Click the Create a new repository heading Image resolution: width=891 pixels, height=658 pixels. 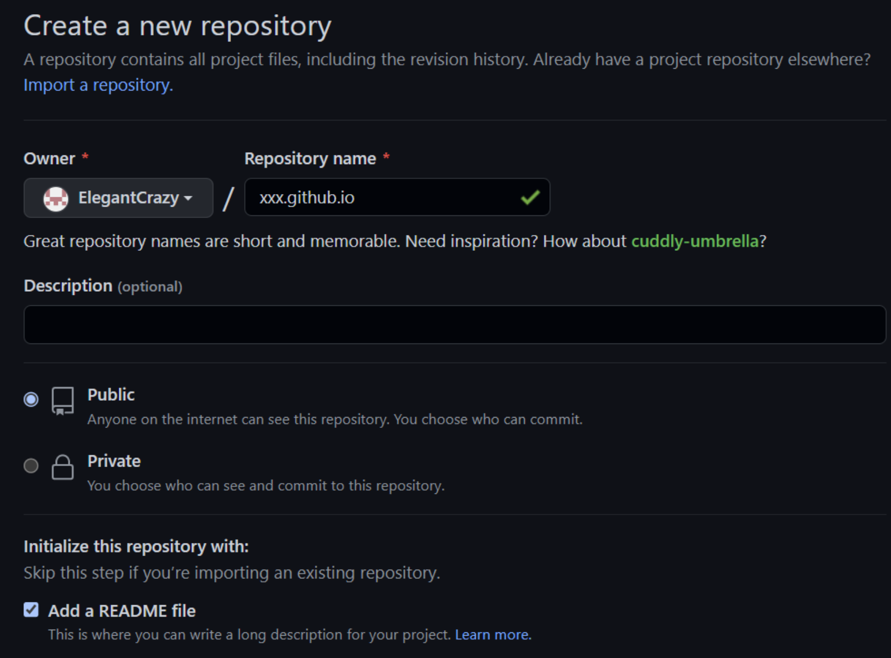(x=178, y=26)
